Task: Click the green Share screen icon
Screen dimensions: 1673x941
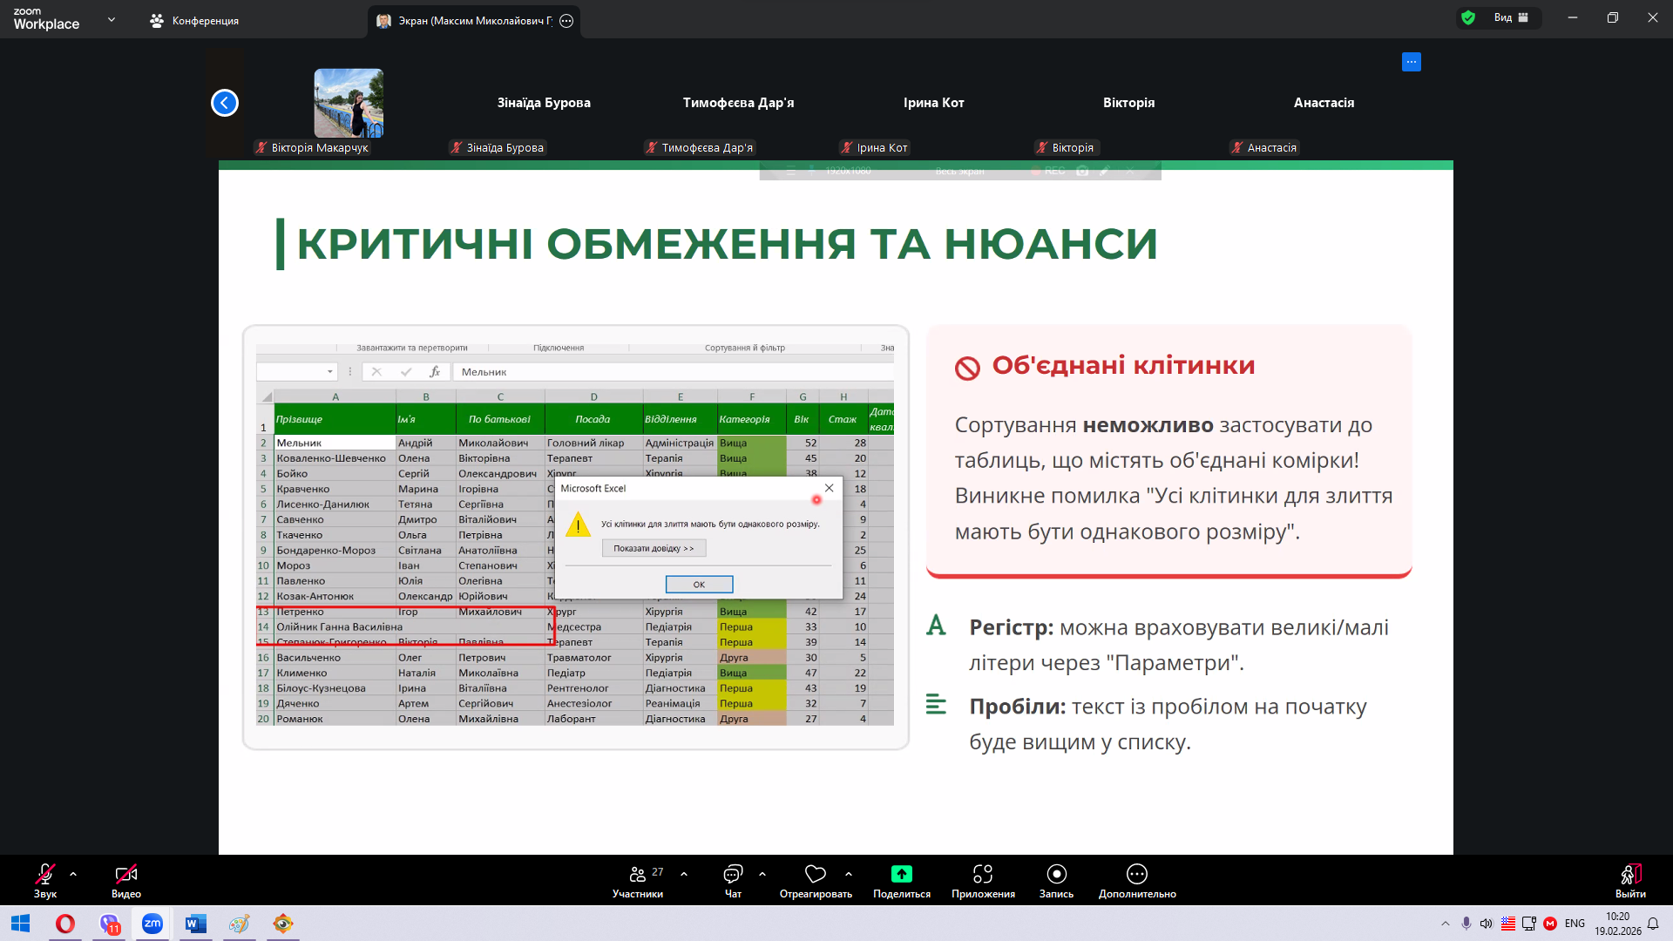Action: pos(901,874)
